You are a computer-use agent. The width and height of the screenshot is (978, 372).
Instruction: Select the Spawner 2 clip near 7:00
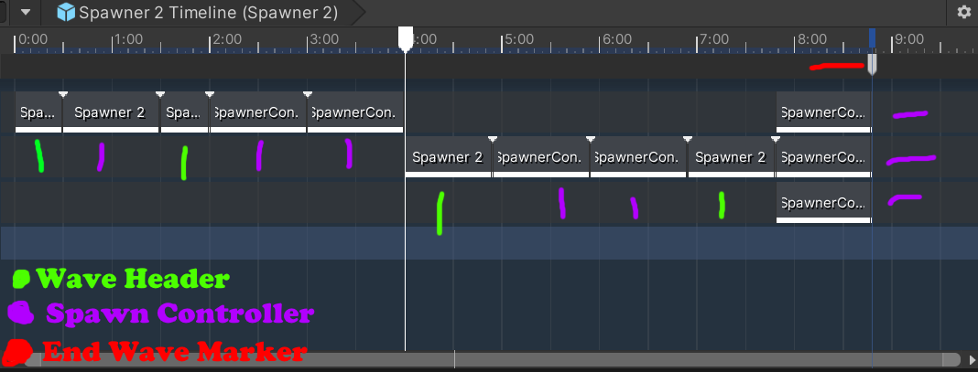tap(730, 157)
